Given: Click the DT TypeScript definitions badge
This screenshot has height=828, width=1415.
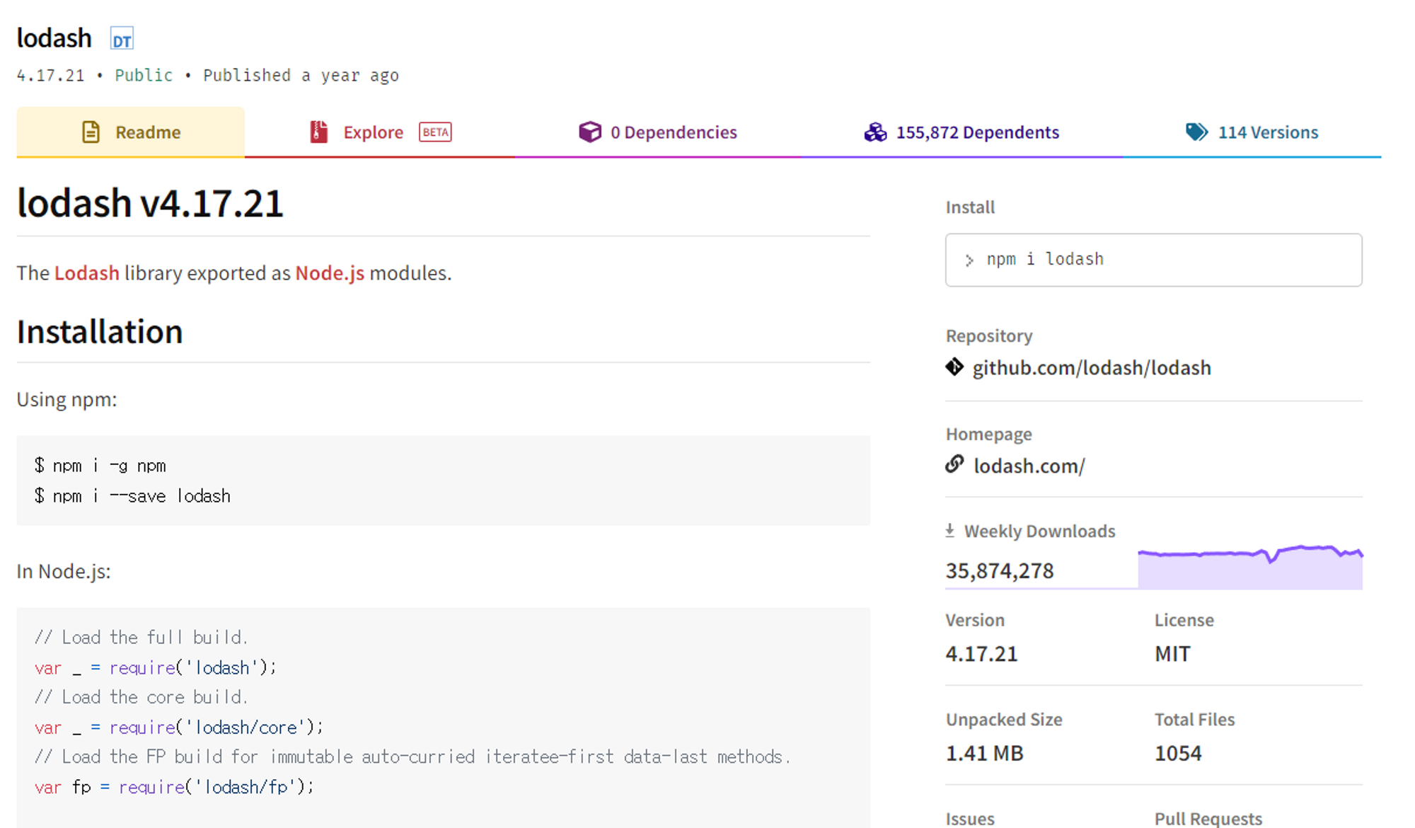Looking at the screenshot, I should pos(122,40).
